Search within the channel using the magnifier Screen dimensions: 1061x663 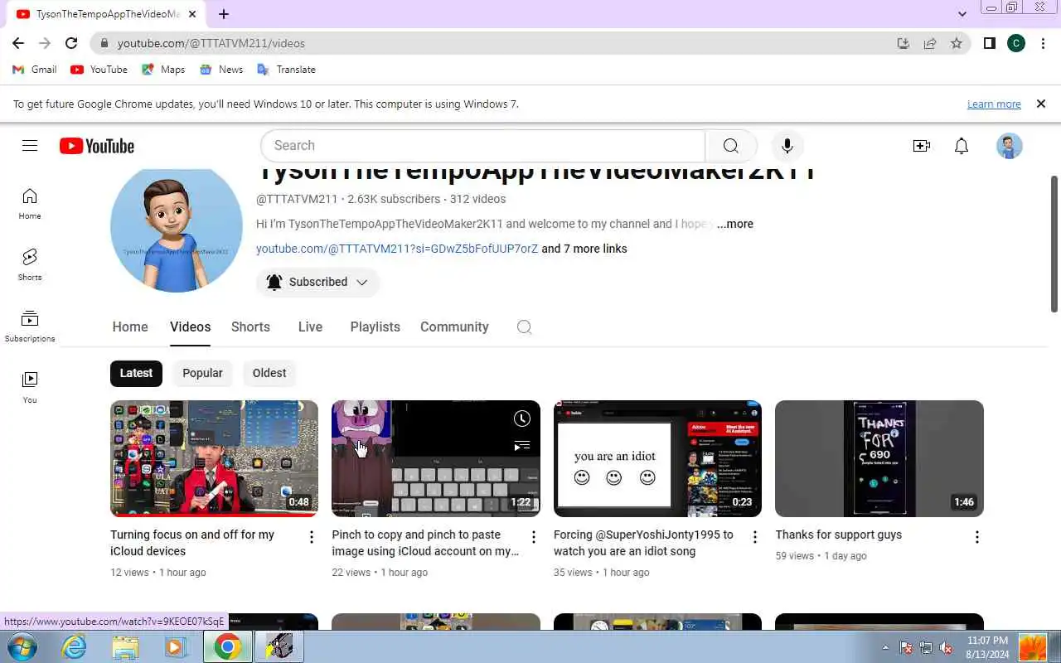point(524,327)
